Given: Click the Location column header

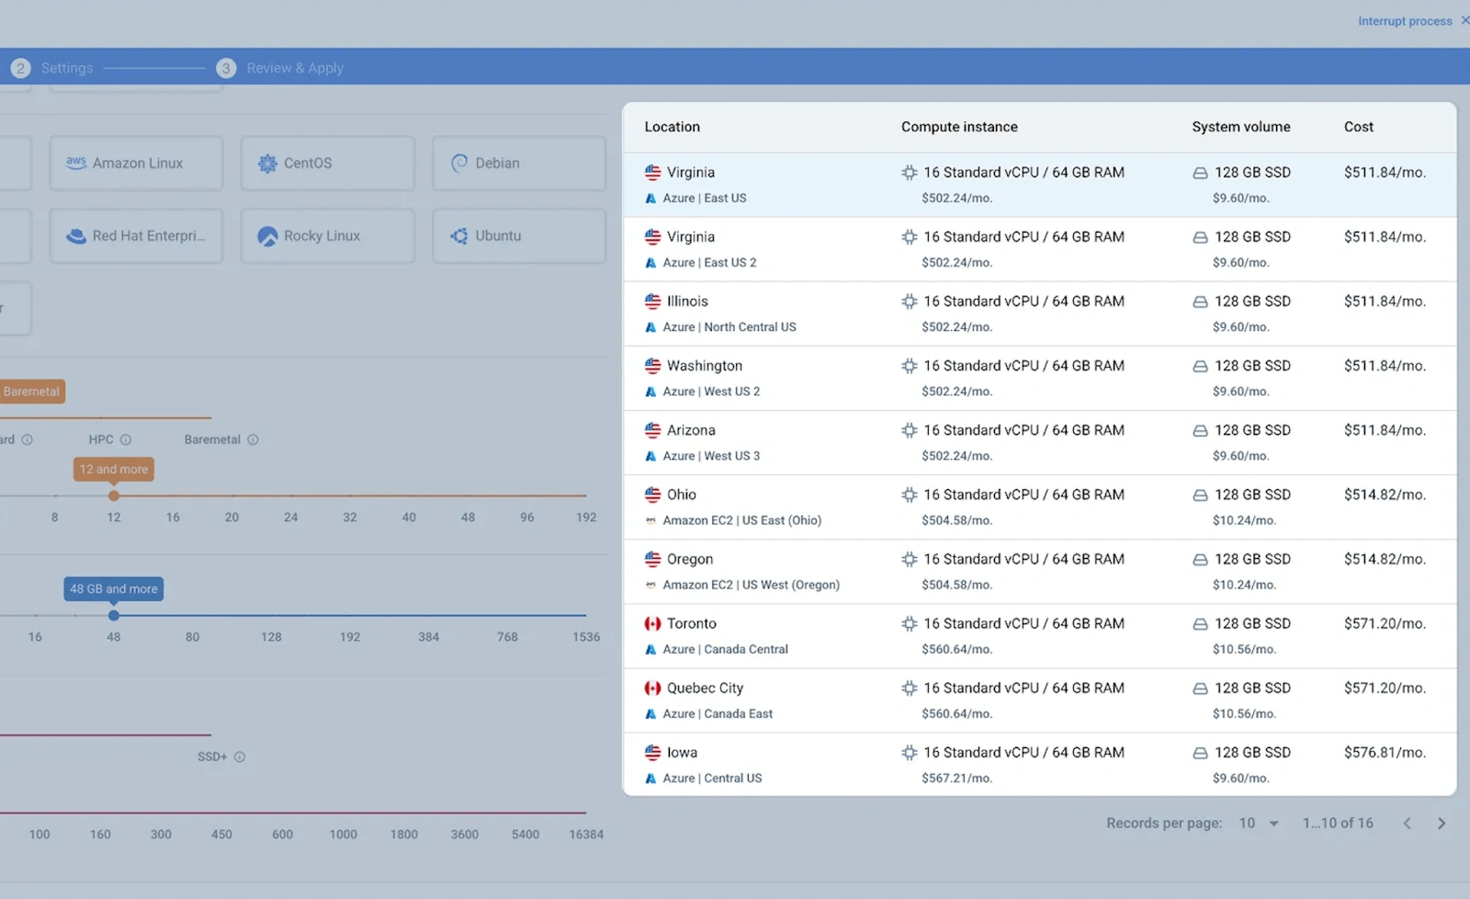Looking at the screenshot, I should 672,127.
